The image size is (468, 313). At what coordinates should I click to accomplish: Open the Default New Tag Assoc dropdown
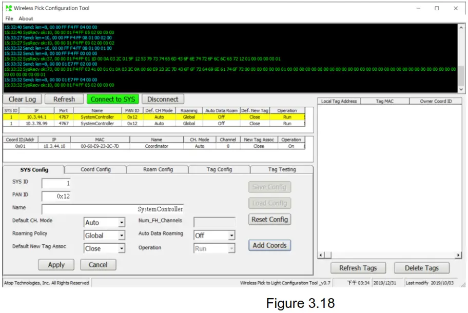[122, 248]
